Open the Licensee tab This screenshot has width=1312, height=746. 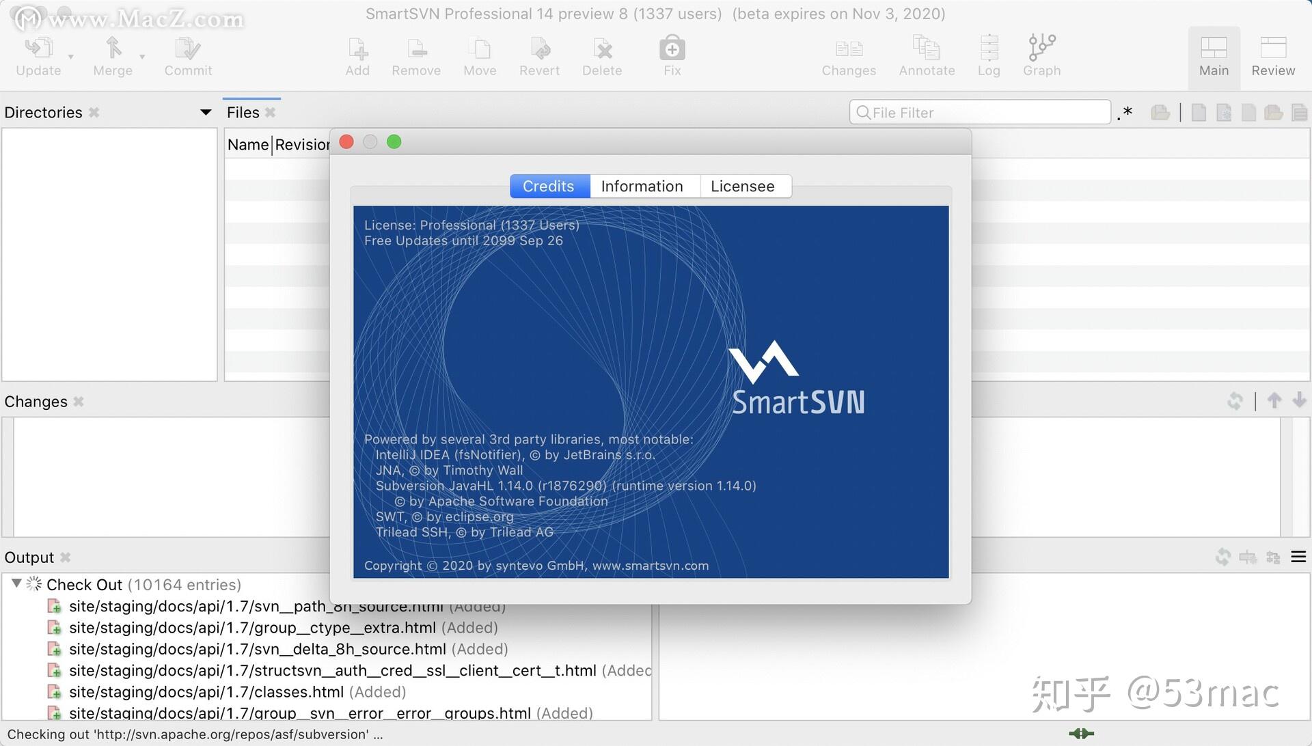click(x=743, y=186)
